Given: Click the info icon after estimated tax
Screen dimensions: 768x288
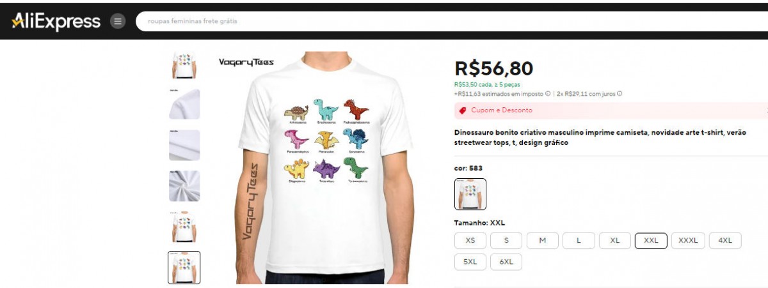Looking at the screenshot, I should pyautogui.click(x=548, y=94).
